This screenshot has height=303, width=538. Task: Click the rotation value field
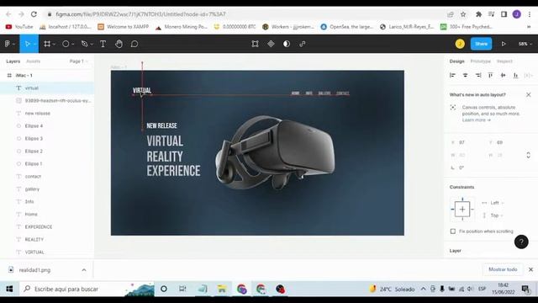click(x=467, y=167)
